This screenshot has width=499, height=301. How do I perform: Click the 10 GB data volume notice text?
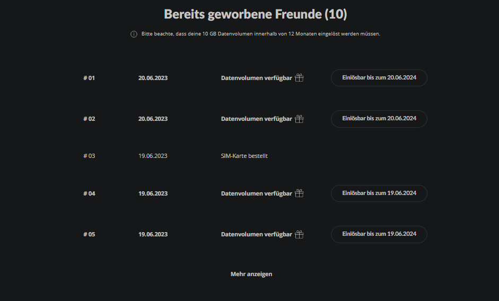(260, 34)
